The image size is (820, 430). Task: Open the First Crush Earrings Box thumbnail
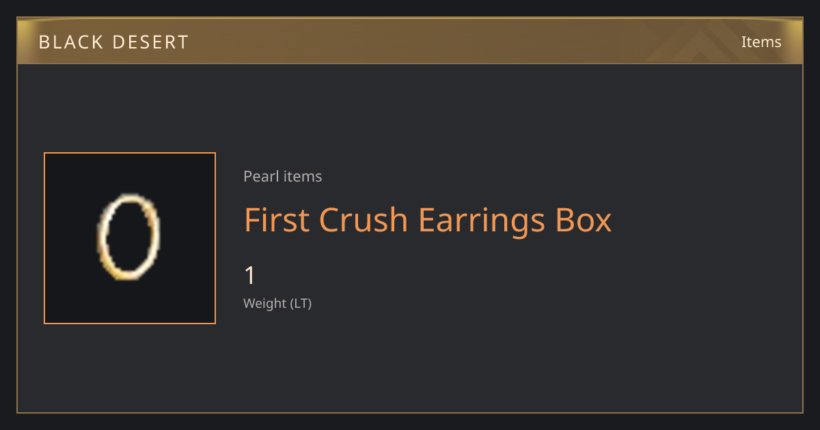130,238
